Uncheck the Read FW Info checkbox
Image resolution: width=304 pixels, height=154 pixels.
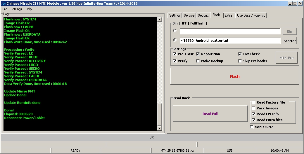[253, 114]
